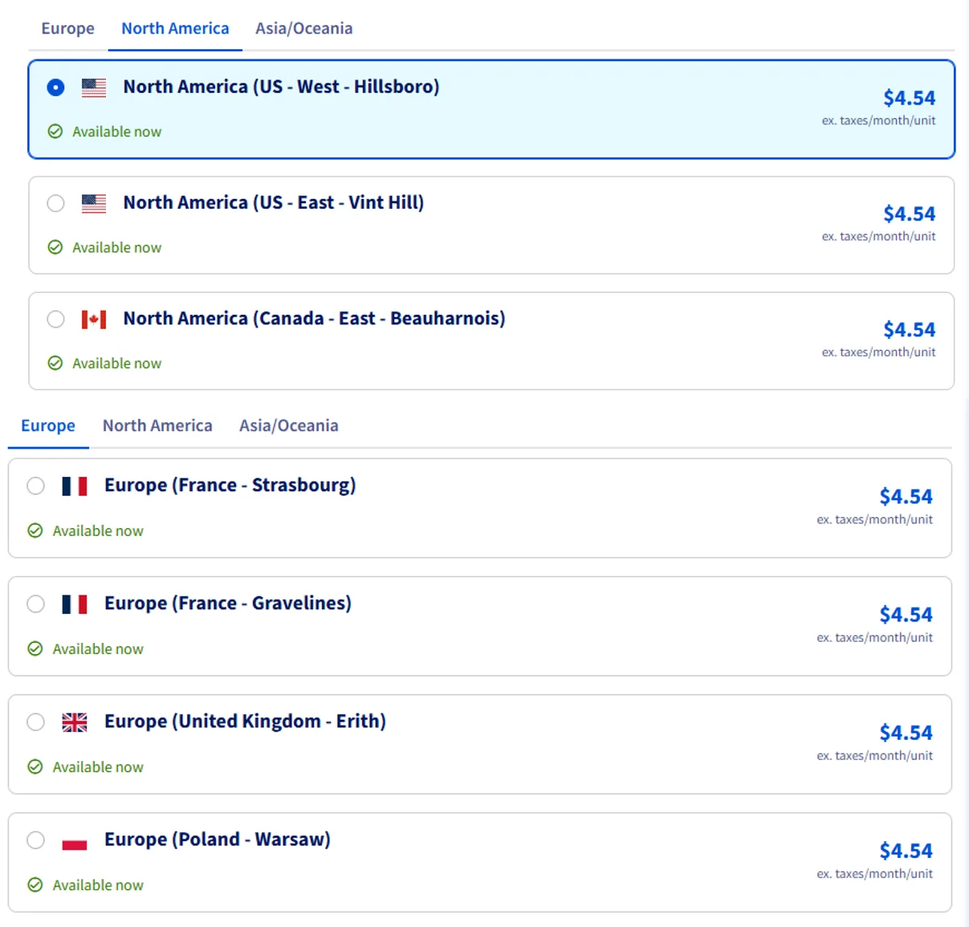
Task: Select the United Kingdom Erith radio button
Action: point(35,722)
